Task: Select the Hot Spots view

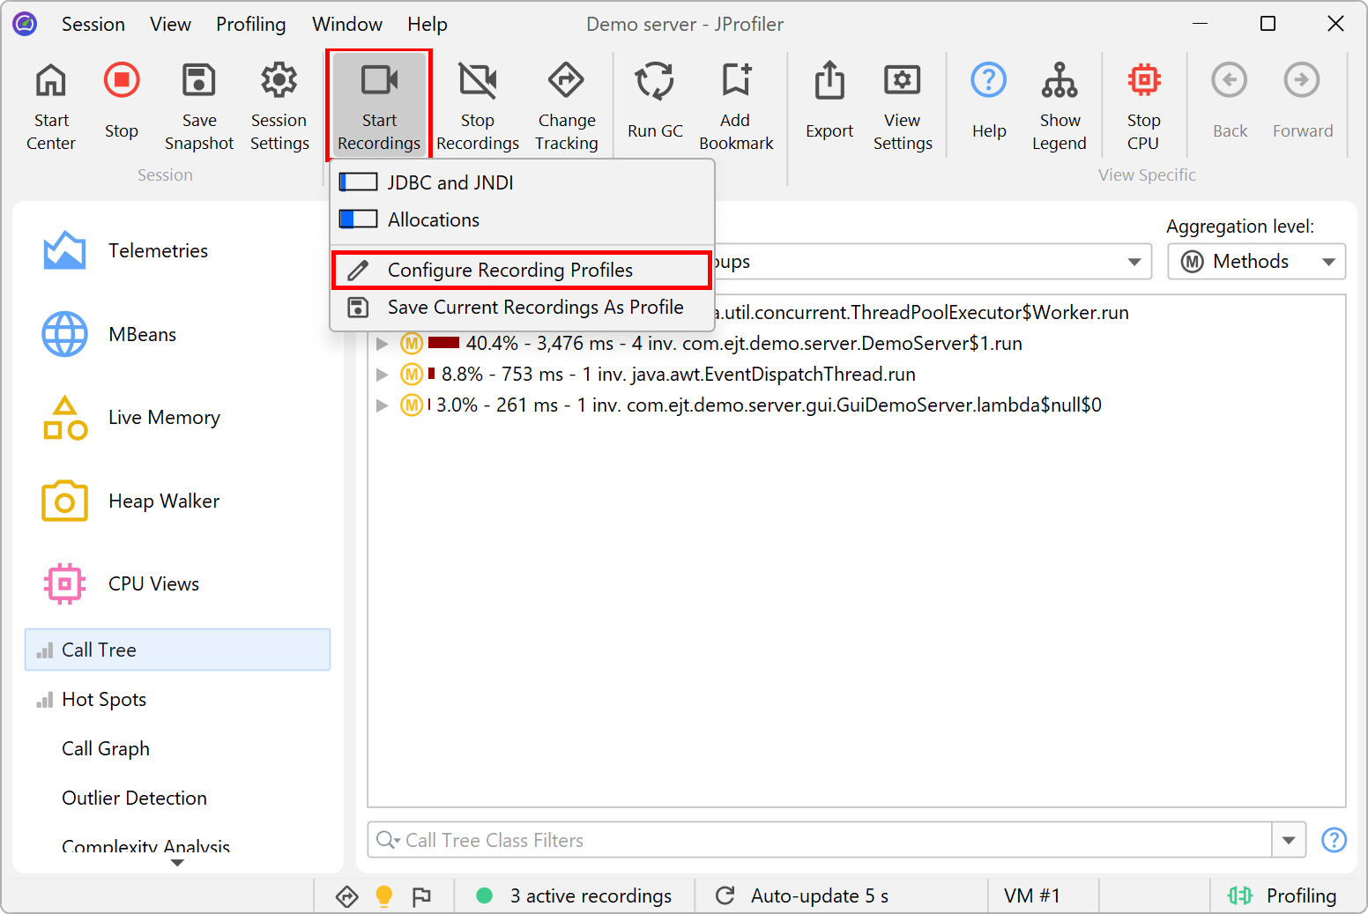Action: (x=178, y=700)
